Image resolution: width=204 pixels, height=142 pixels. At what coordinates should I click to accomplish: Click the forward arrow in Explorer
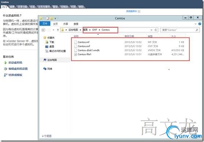[x=49, y=30]
